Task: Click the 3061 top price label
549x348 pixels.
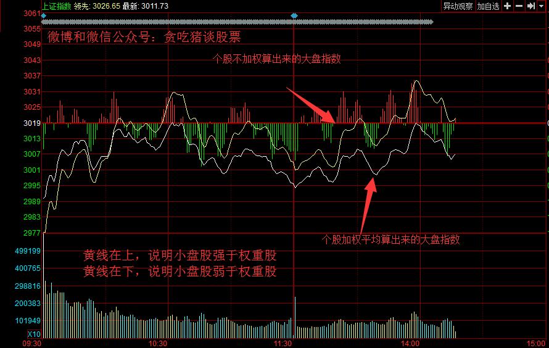Action: click(x=32, y=14)
